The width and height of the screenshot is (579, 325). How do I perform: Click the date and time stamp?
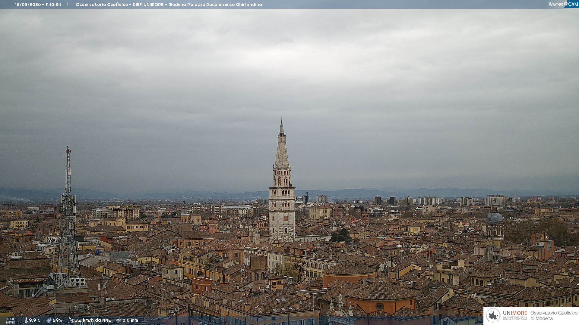tap(38, 5)
